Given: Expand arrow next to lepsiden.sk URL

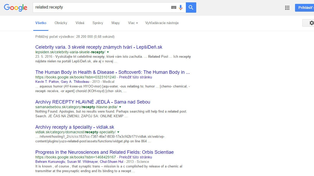Looking at the screenshot, I should click(x=108, y=52).
